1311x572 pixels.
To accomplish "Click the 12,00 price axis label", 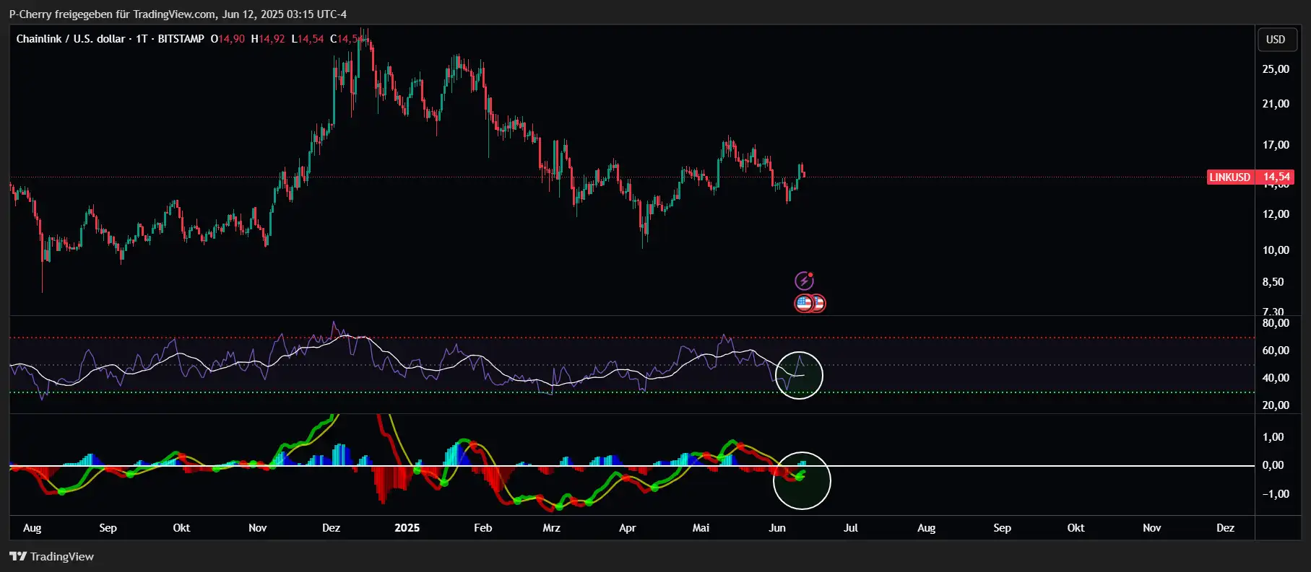I will [1276, 214].
